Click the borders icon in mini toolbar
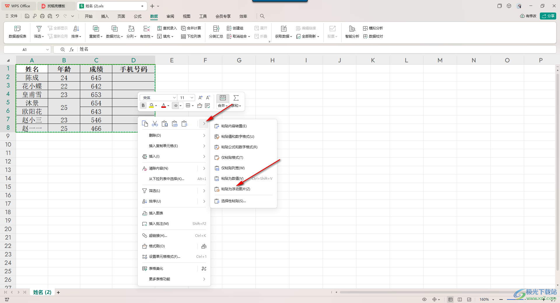Image resolution: width=560 pixels, height=303 pixels. click(188, 105)
